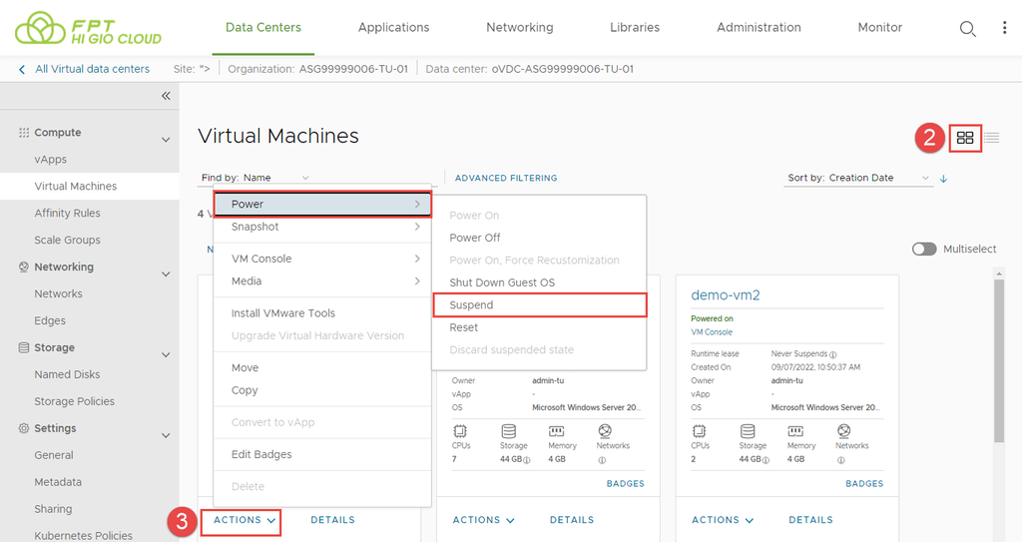Switch to grid card view icon
Viewport: 1022px width, 542px height.
[965, 138]
